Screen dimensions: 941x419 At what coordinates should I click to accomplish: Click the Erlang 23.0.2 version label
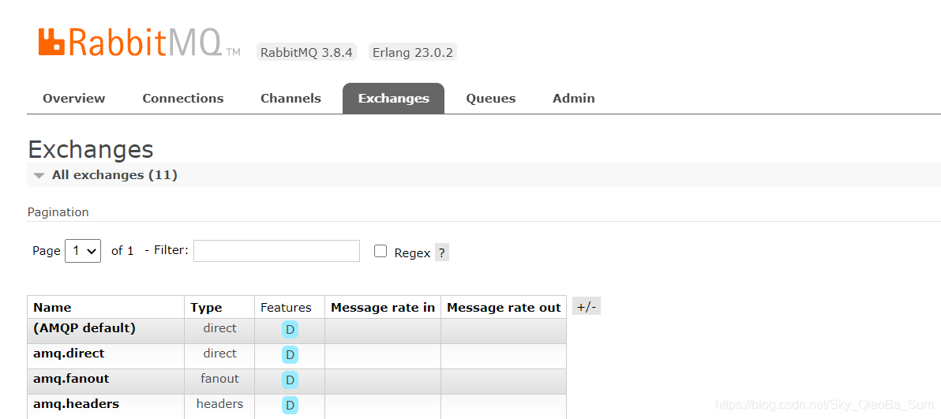[x=412, y=52]
